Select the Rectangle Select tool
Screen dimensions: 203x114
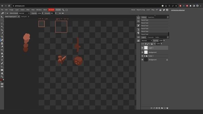tap(2, 20)
